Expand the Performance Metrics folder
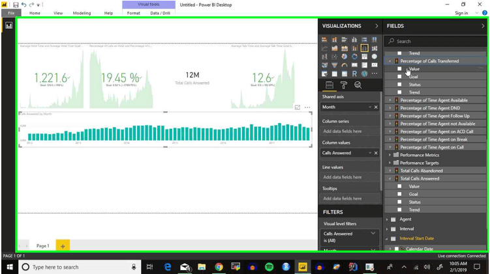This screenshot has width=490, height=274. click(x=390, y=155)
